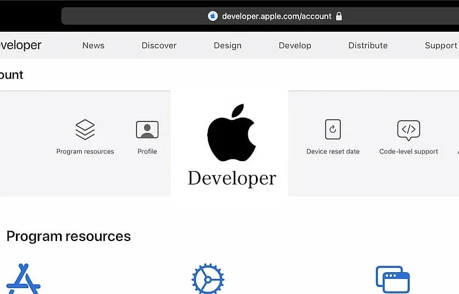Viewport: 459px width, 294px height.
Task: Open the Profile person icon
Action: click(x=147, y=129)
